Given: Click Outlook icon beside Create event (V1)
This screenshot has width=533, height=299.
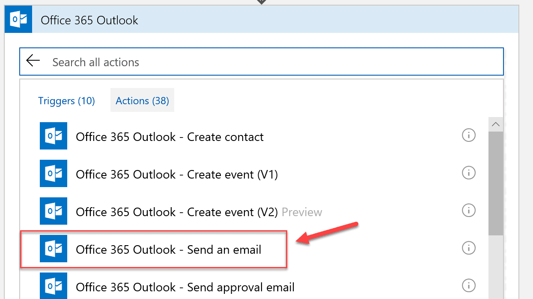Looking at the screenshot, I should tap(54, 173).
